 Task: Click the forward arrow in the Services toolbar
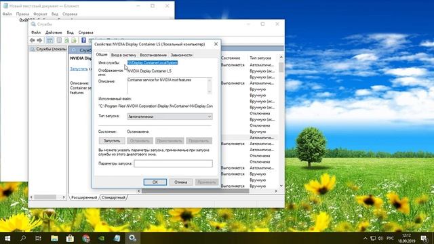pos(39,41)
